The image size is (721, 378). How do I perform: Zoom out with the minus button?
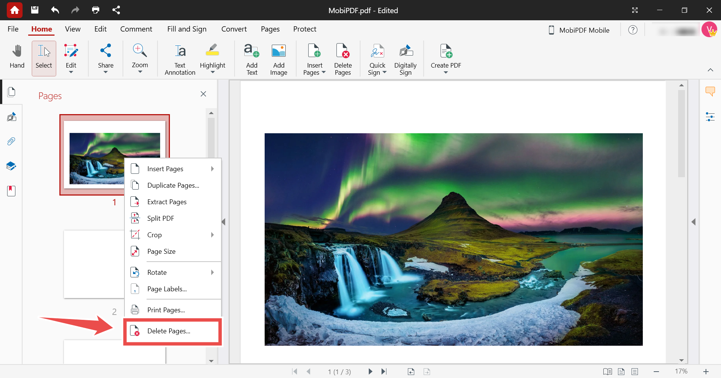[x=656, y=372]
